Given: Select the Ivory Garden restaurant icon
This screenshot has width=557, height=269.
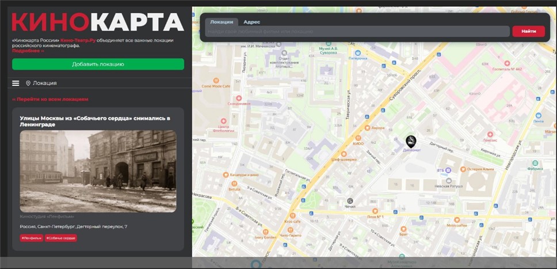Looking at the screenshot, I should tap(265, 232).
